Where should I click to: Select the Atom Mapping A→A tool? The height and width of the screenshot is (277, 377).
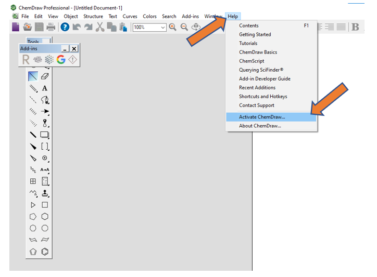point(45,170)
